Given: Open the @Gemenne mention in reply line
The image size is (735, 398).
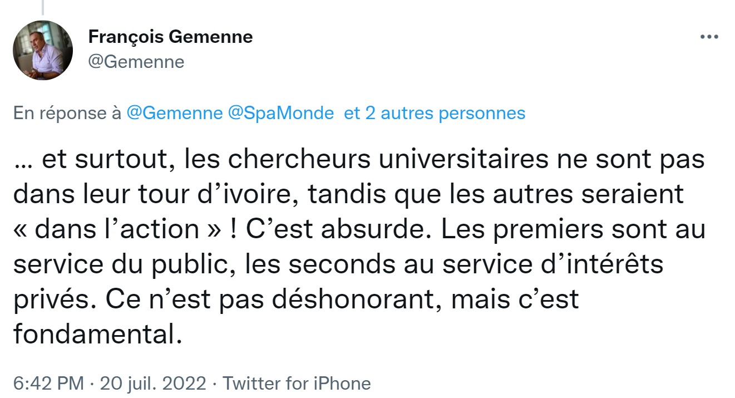Looking at the screenshot, I should pos(174,113).
